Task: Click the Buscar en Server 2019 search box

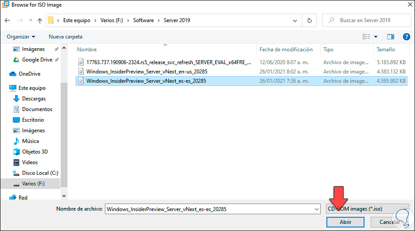Action: 367,20
